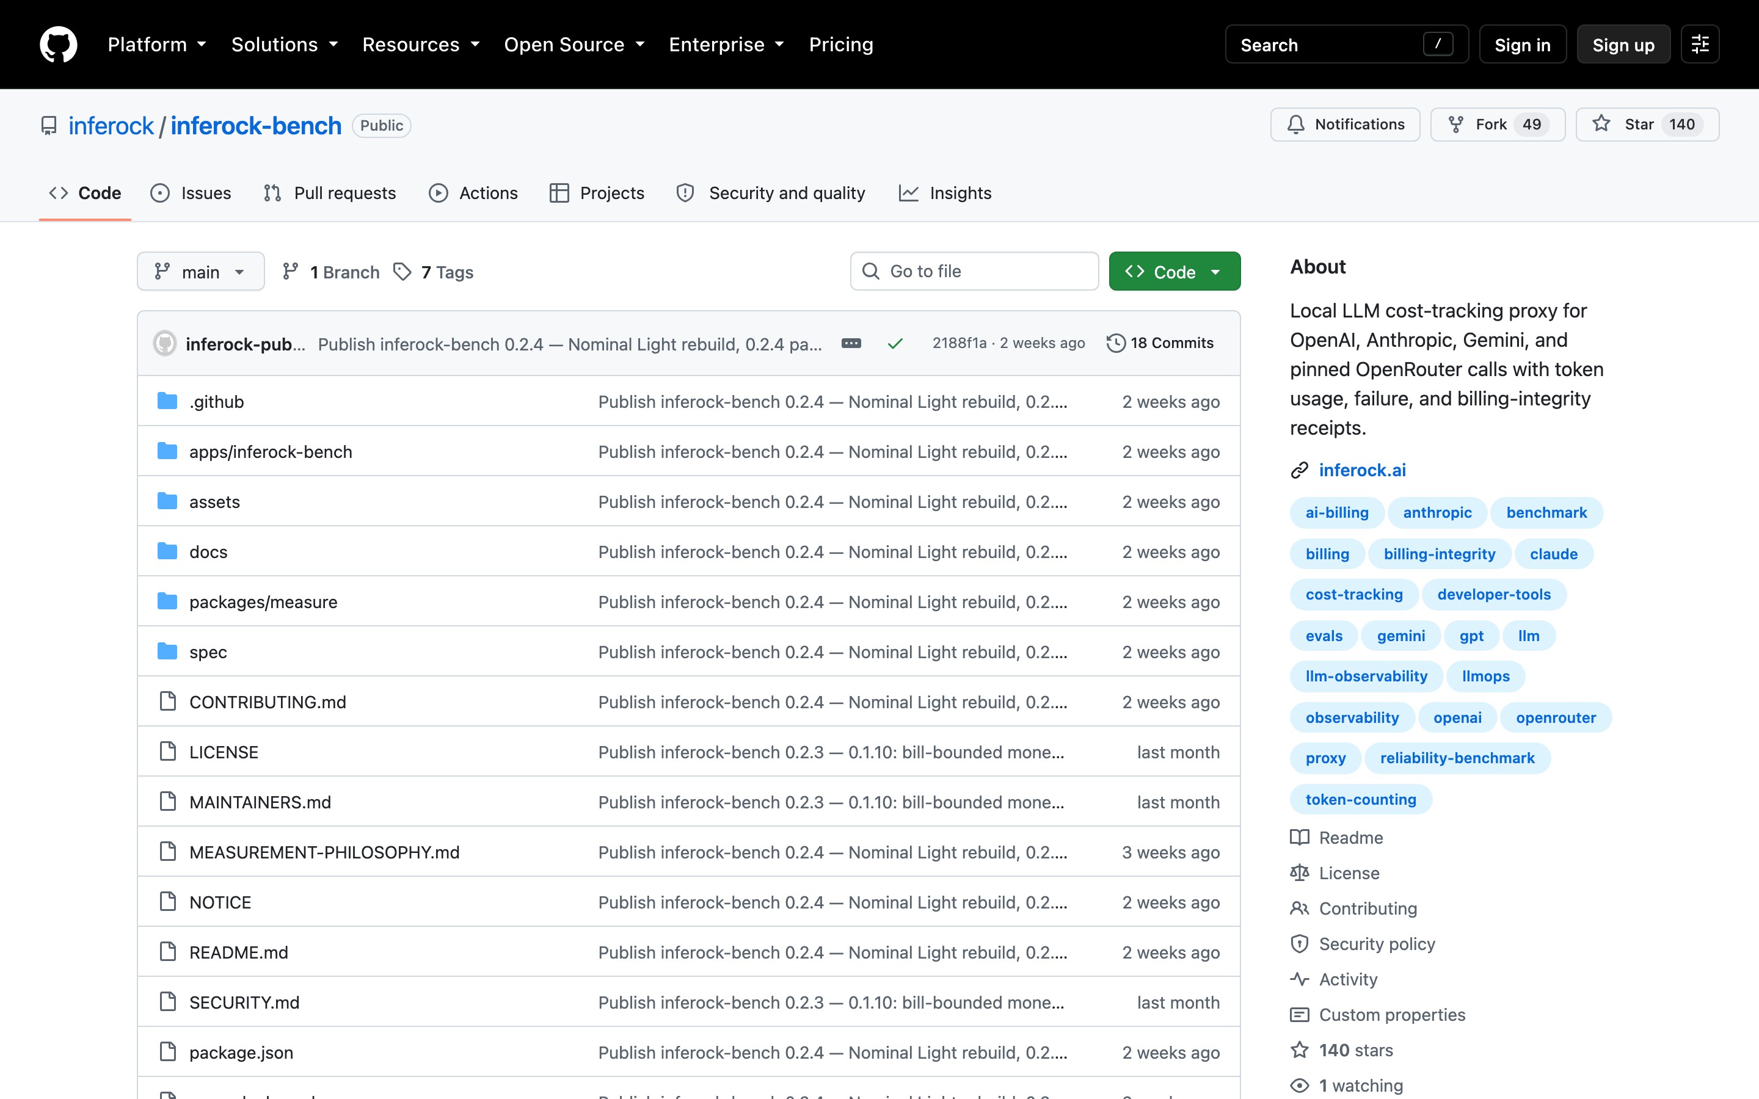Expand the Solutions menu

click(285, 45)
